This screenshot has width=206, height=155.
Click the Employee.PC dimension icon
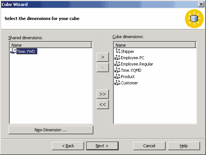pos(117,57)
